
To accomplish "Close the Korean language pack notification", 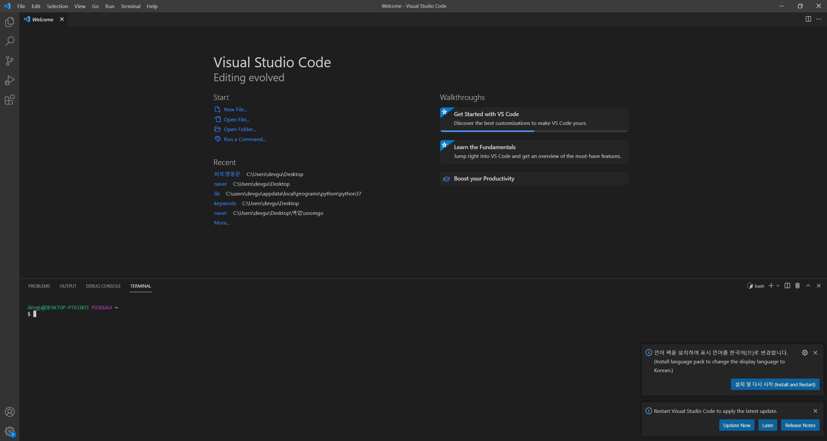I will click(815, 353).
